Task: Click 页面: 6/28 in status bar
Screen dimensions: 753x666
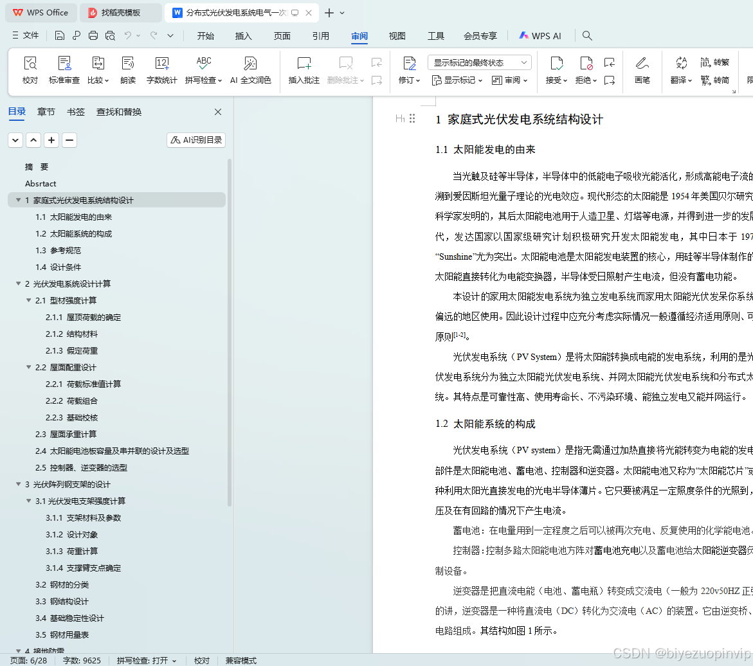Action: coord(29,661)
